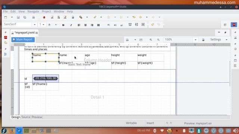Click the red ball icon in top toolbar
The height and width of the screenshot is (134, 239).
click(x=44, y=17)
